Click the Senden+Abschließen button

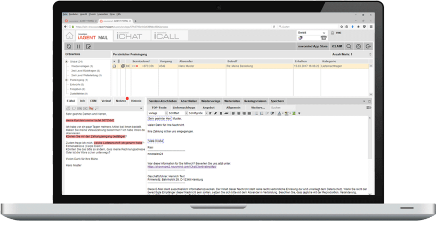point(163,101)
